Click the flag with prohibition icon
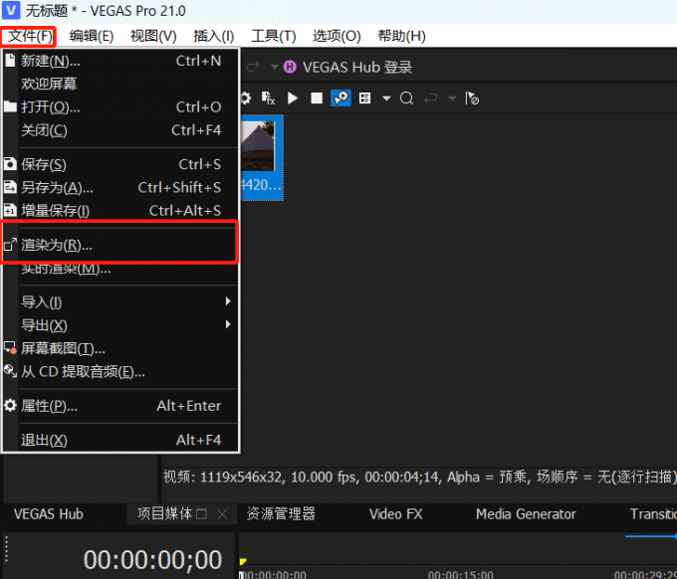The image size is (677, 579). pyautogui.click(x=472, y=98)
